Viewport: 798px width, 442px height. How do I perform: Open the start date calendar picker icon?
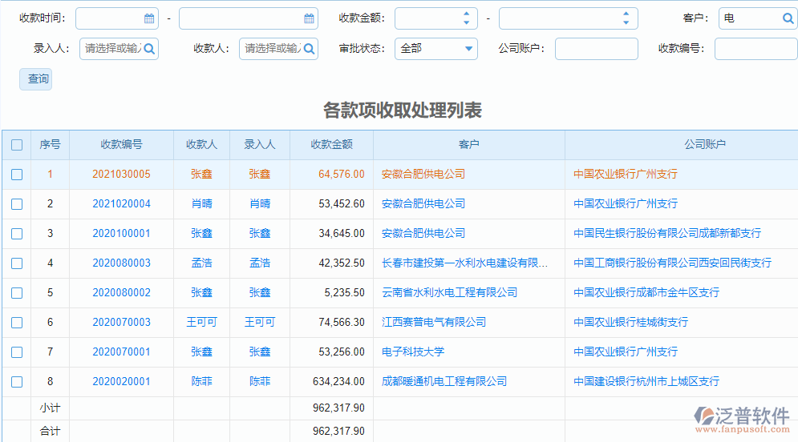149,18
